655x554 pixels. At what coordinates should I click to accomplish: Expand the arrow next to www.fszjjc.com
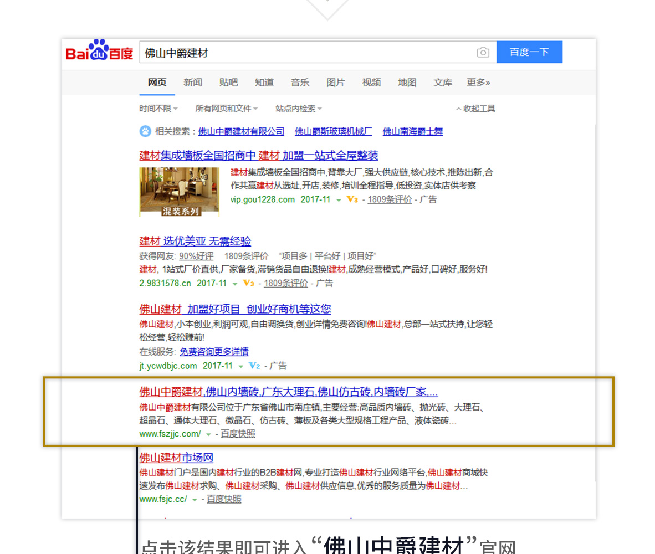208,434
